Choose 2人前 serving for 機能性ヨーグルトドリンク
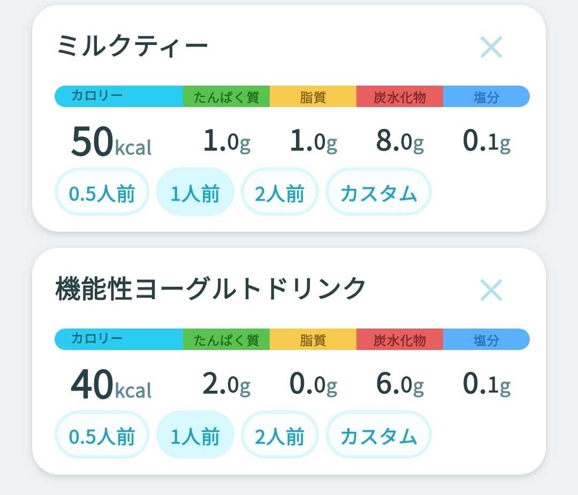This screenshot has width=578, height=495. coord(279,435)
